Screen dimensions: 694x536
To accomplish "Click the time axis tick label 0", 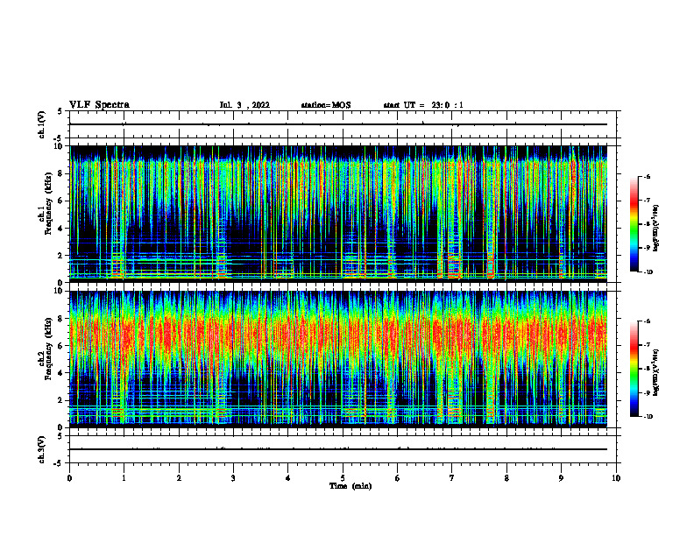I will pos(69,478).
